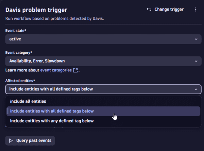Click the swap arrows icon beside Change trigger

pos(149,10)
